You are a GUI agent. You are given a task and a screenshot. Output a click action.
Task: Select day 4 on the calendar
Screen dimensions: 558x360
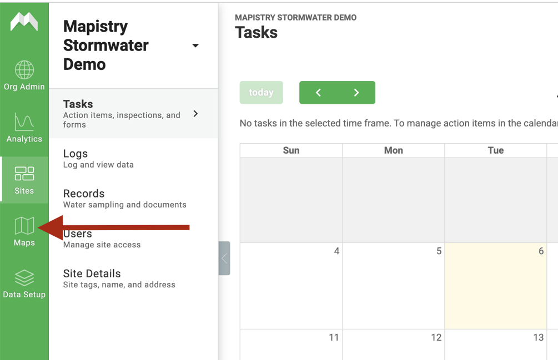click(291, 286)
